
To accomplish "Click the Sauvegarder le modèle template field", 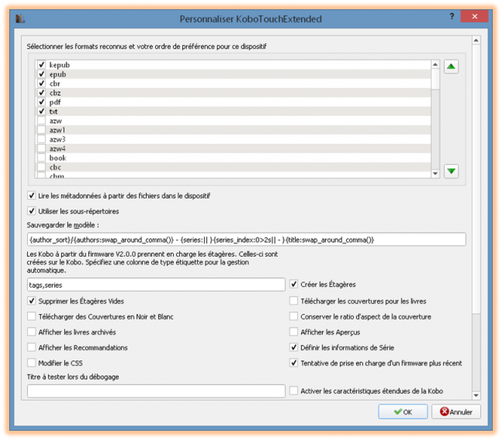I will pos(246,240).
